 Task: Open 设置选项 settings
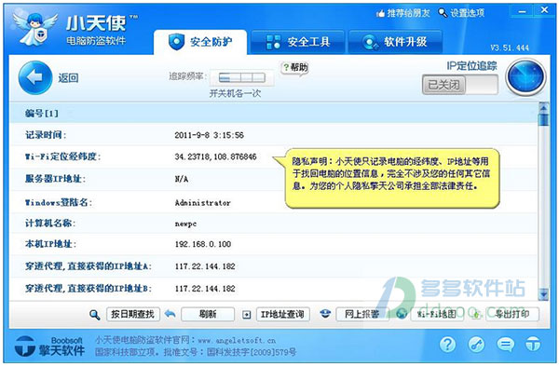(461, 13)
